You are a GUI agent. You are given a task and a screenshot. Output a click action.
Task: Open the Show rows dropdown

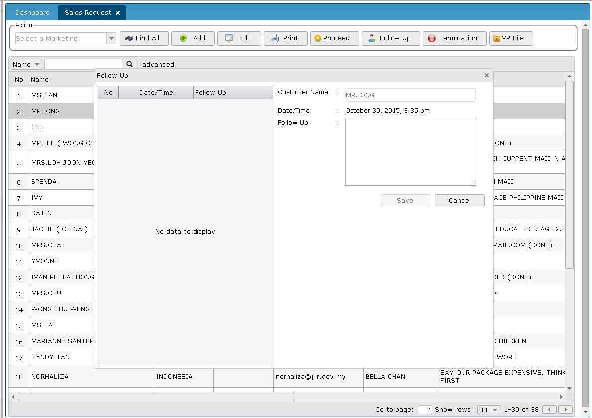pyautogui.click(x=488, y=410)
